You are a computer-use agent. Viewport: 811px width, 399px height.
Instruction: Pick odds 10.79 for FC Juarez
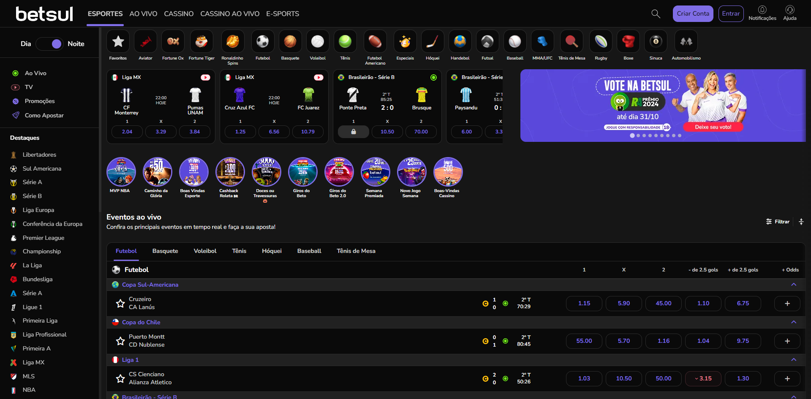(x=308, y=132)
